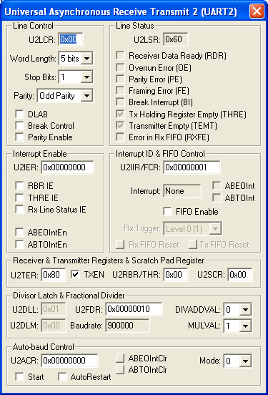Toggle Break Interrupt (BI) checkbox
The image size is (268, 395).
[x=120, y=102]
